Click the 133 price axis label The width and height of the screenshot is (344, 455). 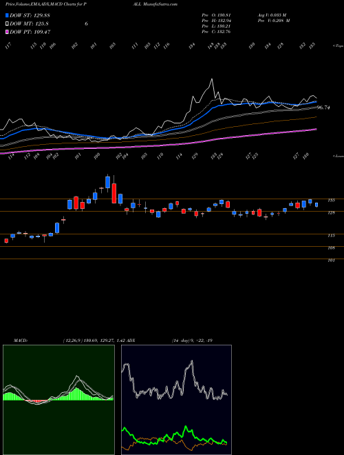pyautogui.click(x=331, y=200)
